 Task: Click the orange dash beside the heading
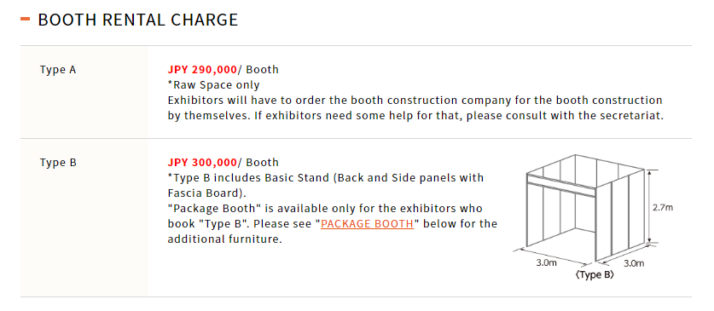pos(26,19)
